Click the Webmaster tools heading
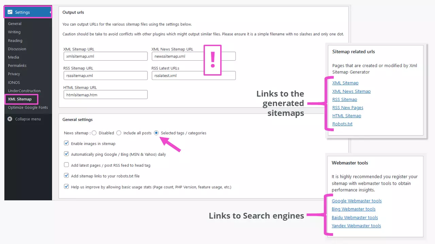Viewport: 435px width, 244px height. click(x=350, y=163)
